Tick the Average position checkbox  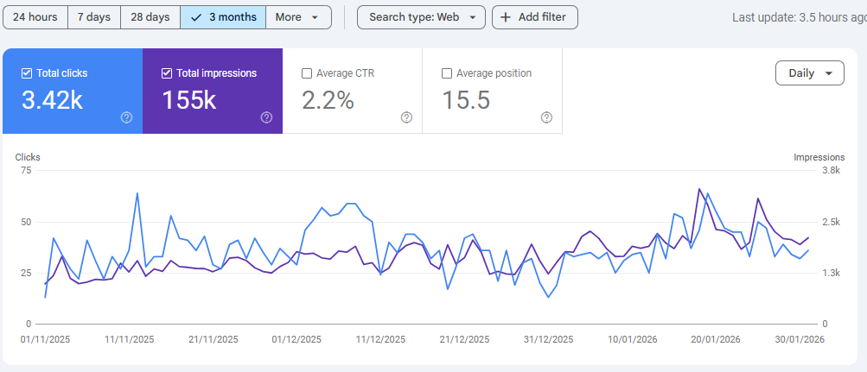[x=447, y=73]
